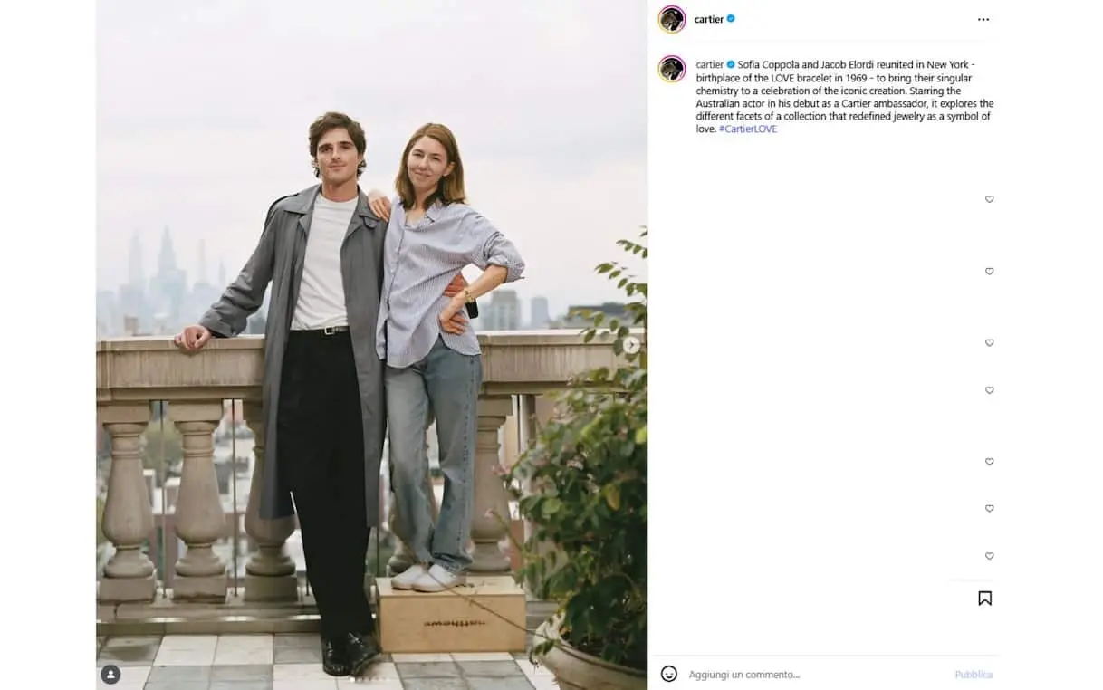This screenshot has width=1103, height=690.
Task: Click Cartier avatar beside the caption
Action: [672, 69]
